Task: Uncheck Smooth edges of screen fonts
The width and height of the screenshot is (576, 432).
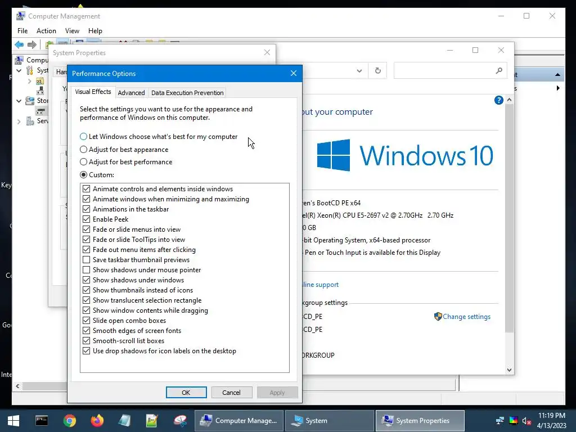Action: (86, 331)
